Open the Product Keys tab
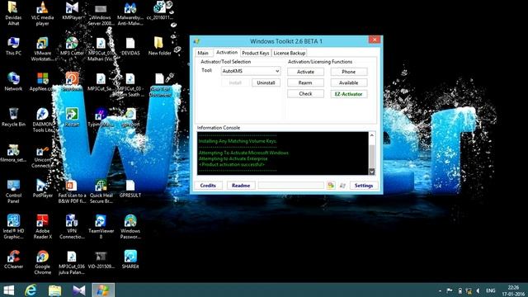Viewport: 528px width, 297px height. [255, 53]
